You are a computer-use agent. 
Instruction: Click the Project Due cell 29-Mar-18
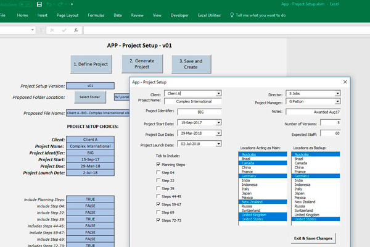pos(91,166)
